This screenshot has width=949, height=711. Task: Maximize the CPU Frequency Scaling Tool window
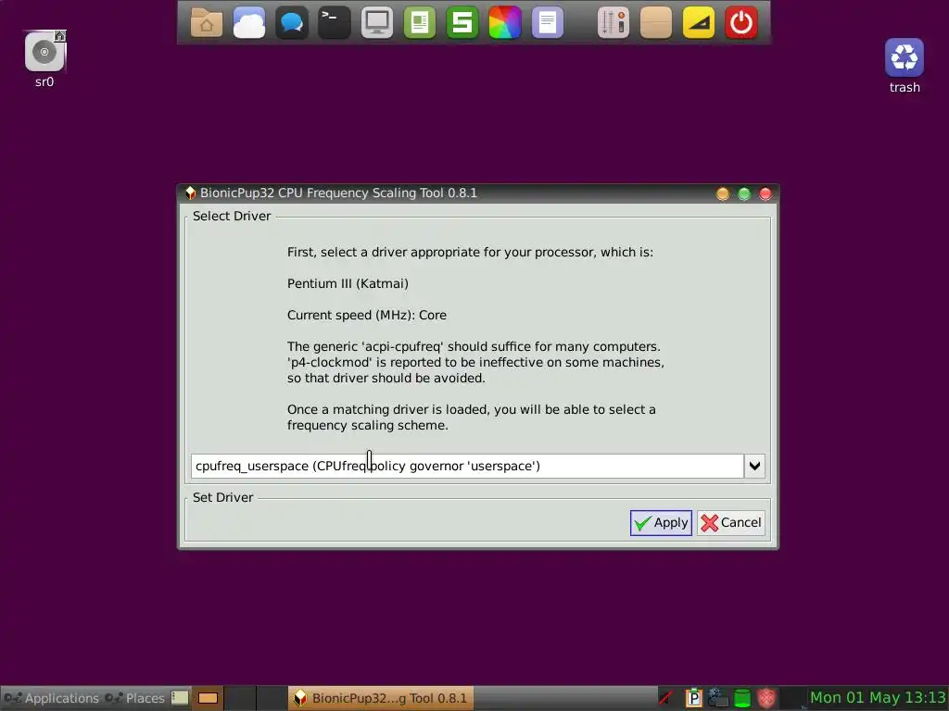[744, 193]
